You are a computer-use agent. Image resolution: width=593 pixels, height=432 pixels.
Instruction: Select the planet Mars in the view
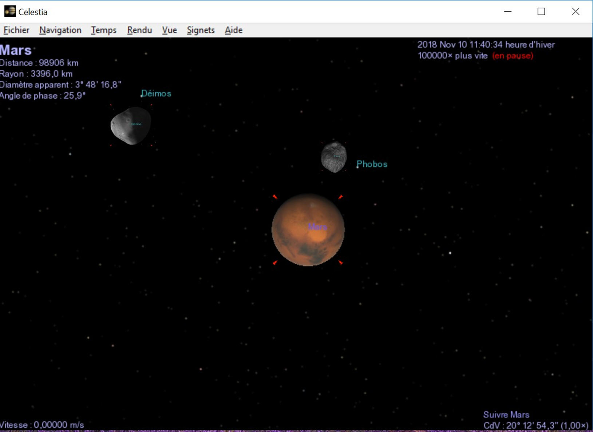308,230
